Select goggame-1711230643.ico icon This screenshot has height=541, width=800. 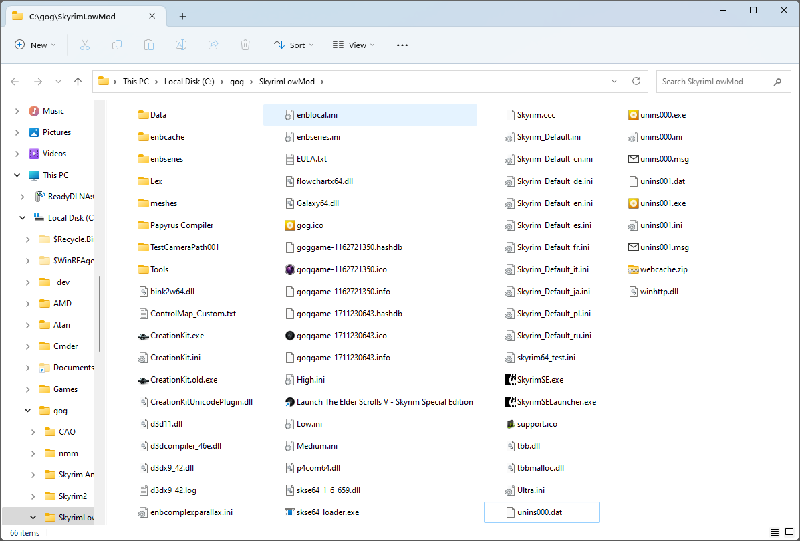pos(290,336)
